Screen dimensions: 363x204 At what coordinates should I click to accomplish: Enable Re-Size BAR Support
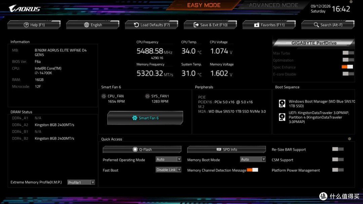pyautogui.click(x=338, y=149)
